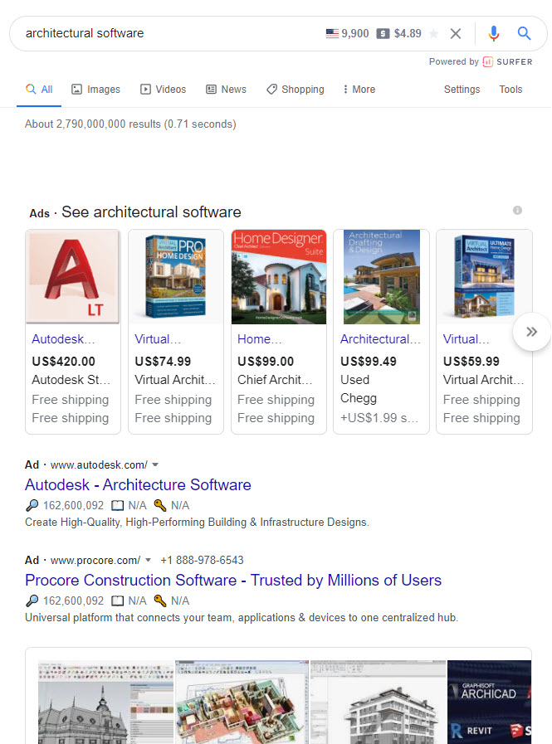Viewport: 552px width, 744px height.
Task: Switch to the Images tab
Action: click(x=95, y=90)
